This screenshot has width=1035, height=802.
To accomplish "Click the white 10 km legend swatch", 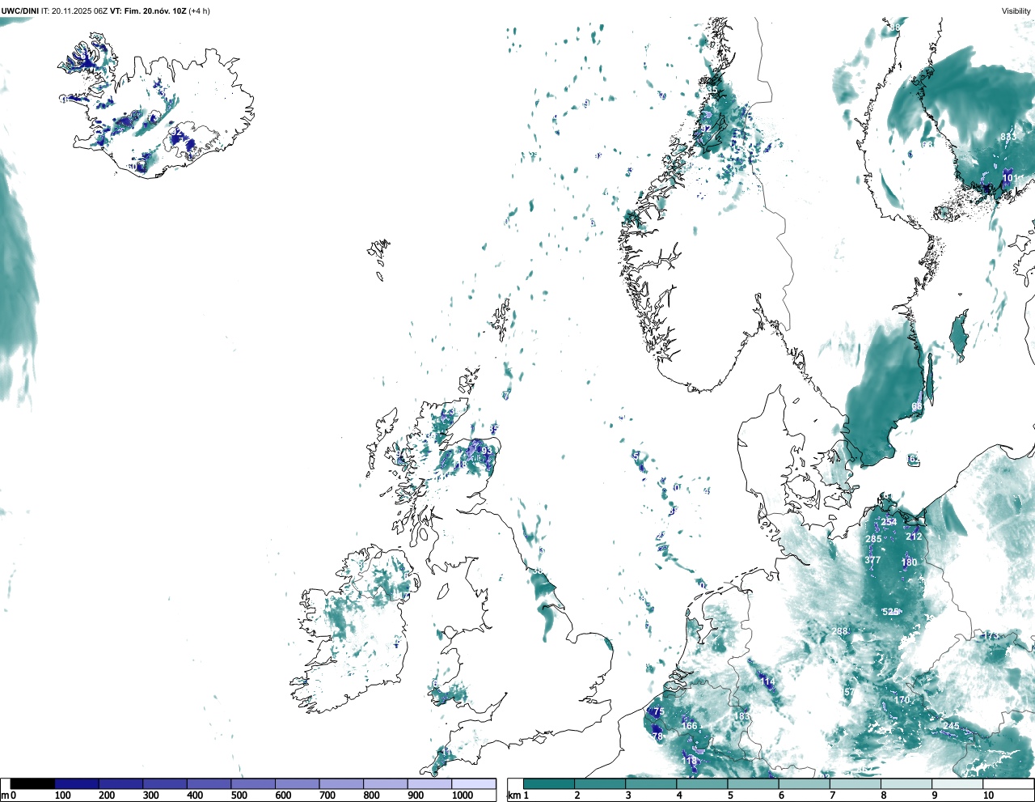I will click(1008, 783).
